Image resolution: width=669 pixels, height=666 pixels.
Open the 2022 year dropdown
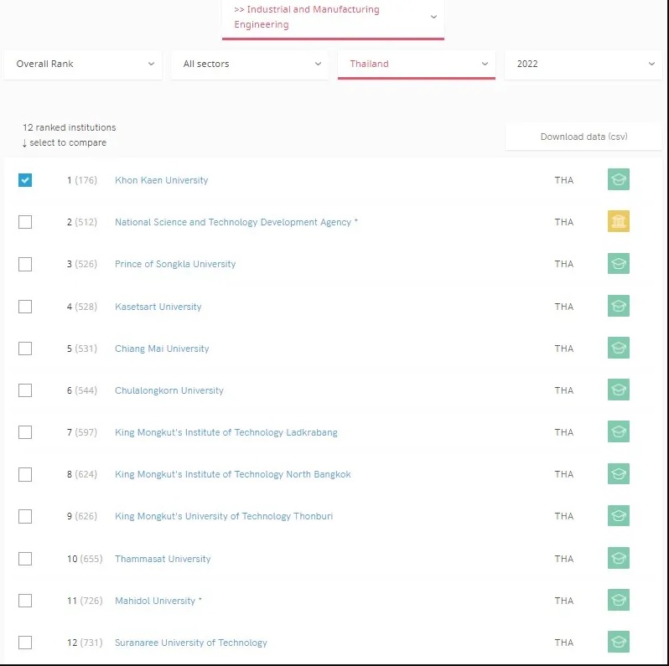[x=583, y=64]
